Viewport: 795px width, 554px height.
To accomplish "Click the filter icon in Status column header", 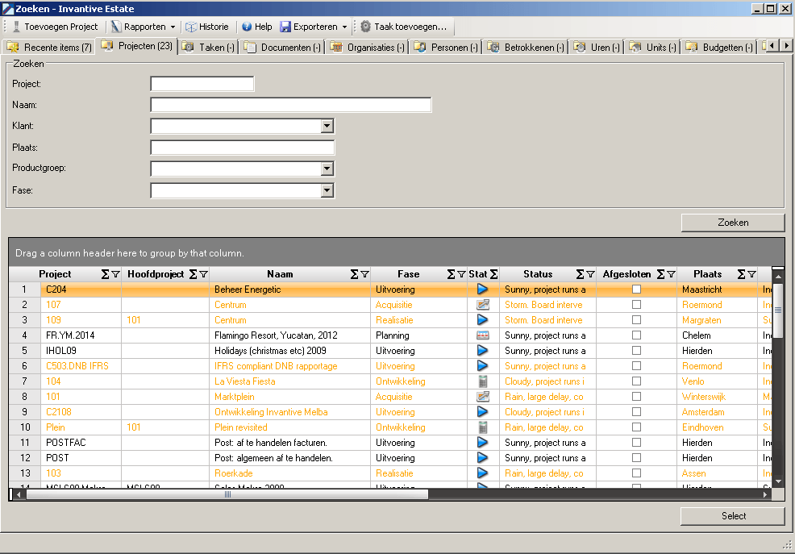I will coord(591,274).
